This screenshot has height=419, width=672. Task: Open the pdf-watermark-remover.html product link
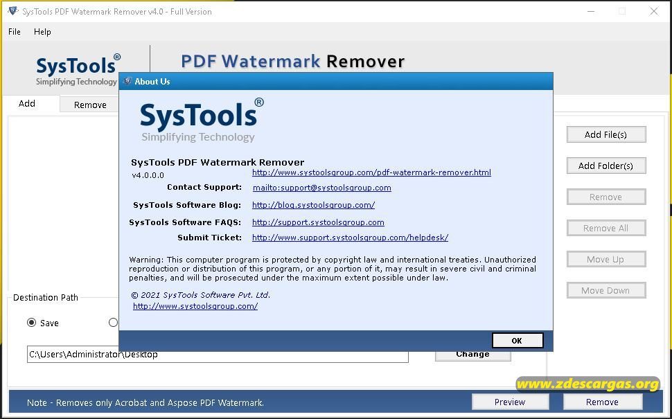[x=371, y=172]
